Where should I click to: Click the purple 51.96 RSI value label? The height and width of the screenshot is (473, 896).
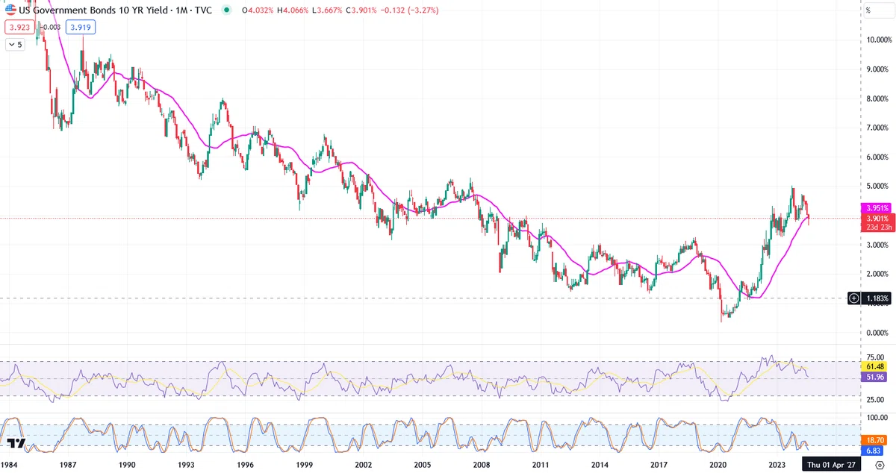click(x=874, y=378)
